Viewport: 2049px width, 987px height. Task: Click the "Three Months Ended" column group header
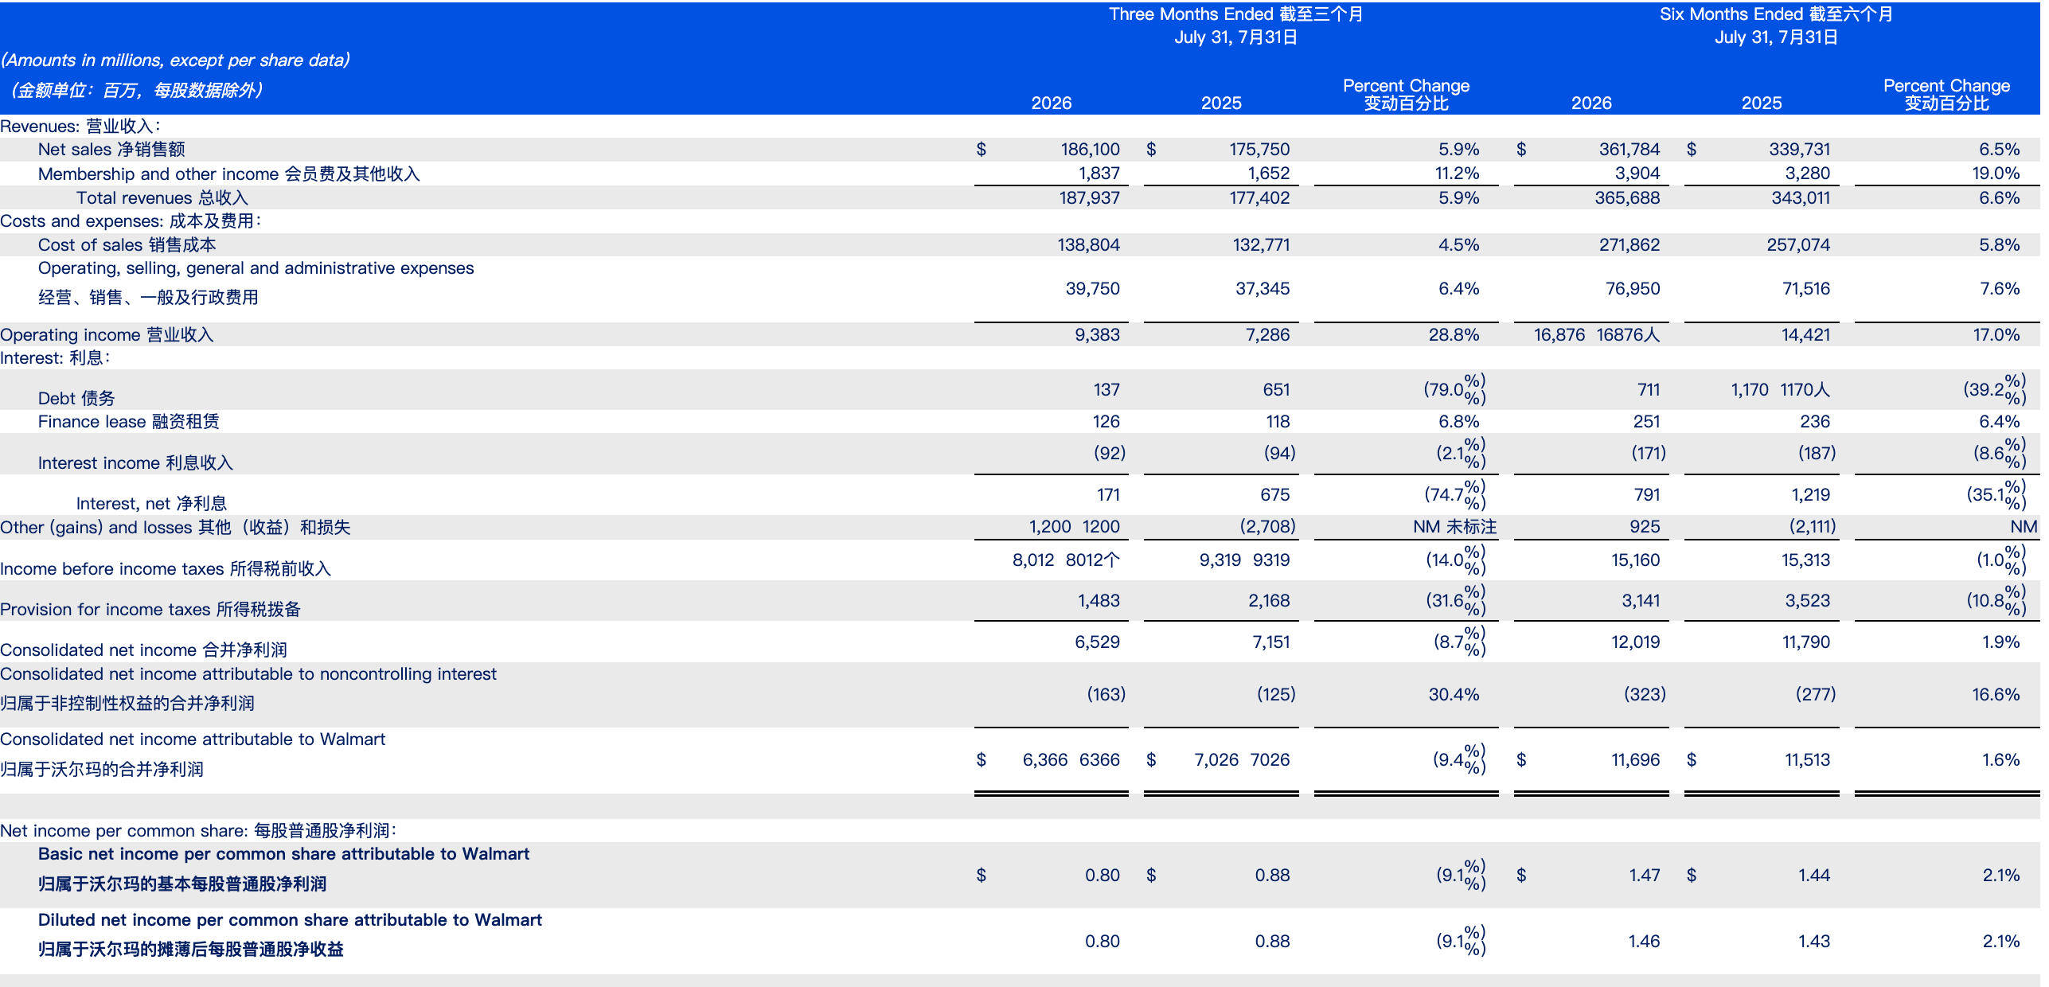pos(1235,25)
